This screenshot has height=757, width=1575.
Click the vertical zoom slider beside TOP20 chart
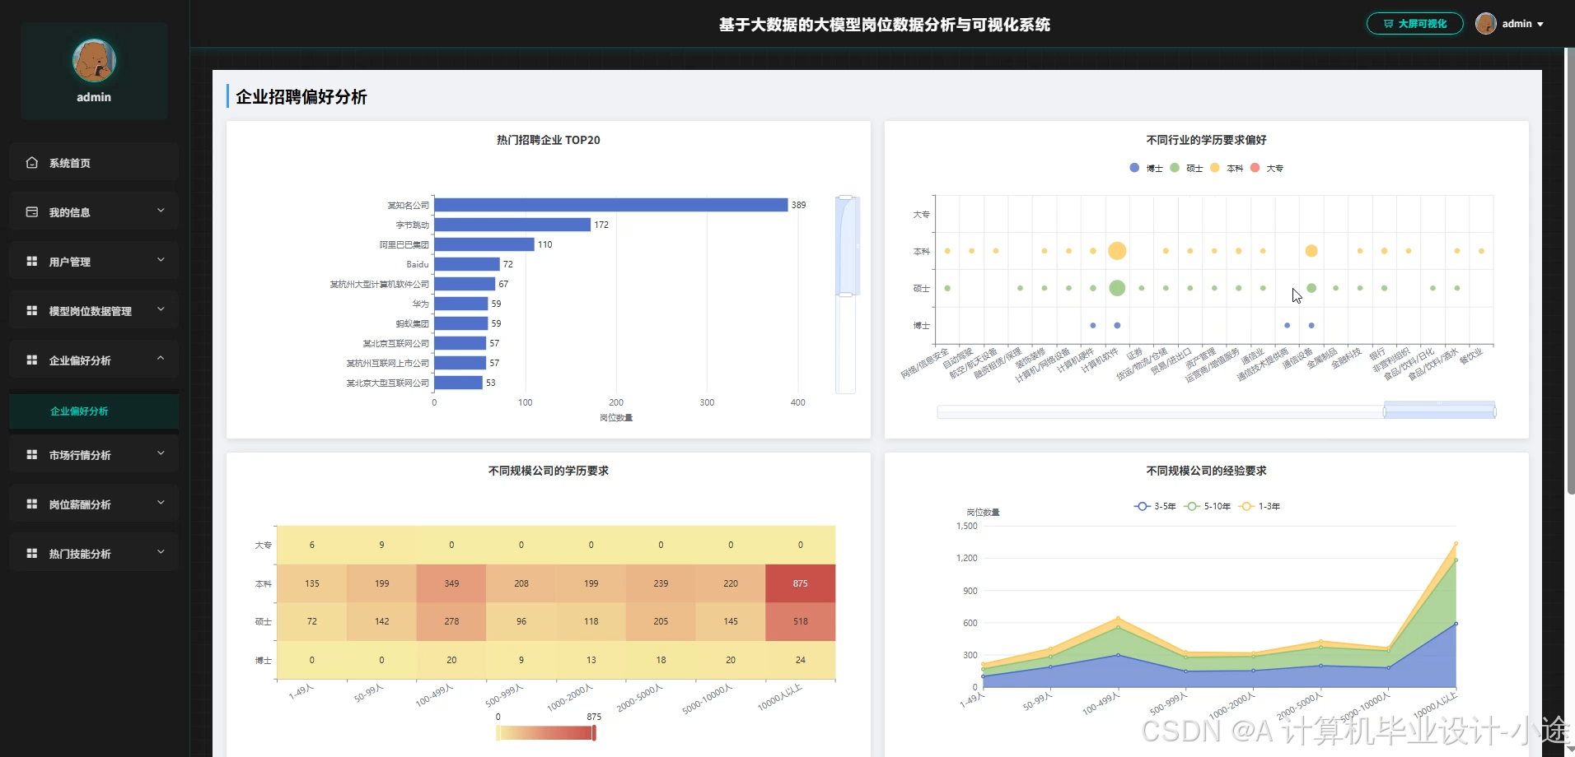846,295
